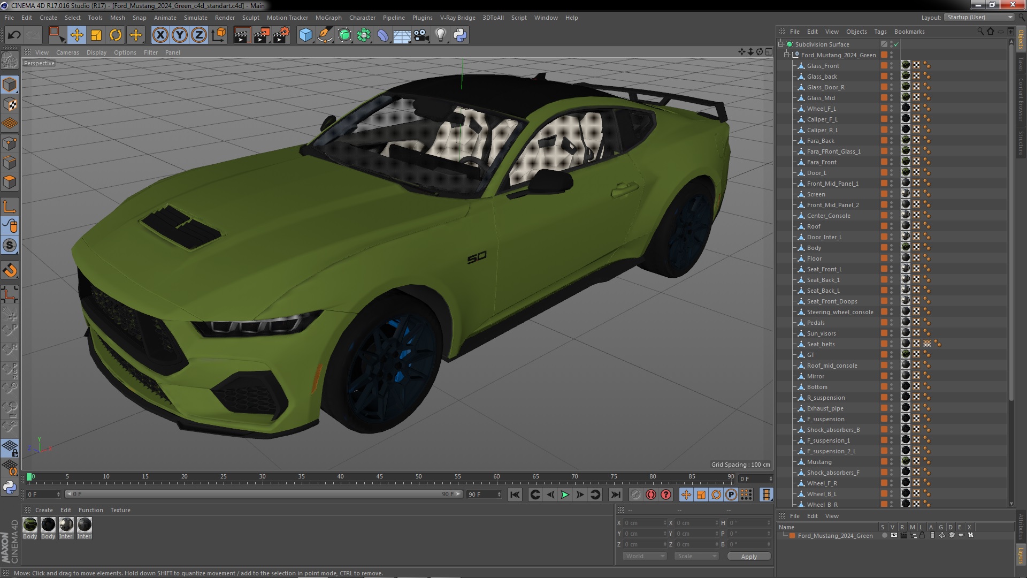Click Go to Start playback button
1027x578 pixels.
[x=515, y=495]
